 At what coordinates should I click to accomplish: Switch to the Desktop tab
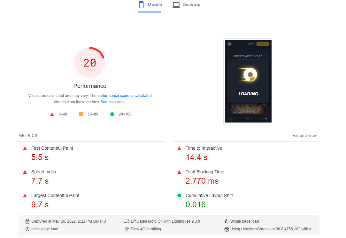[187, 5]
